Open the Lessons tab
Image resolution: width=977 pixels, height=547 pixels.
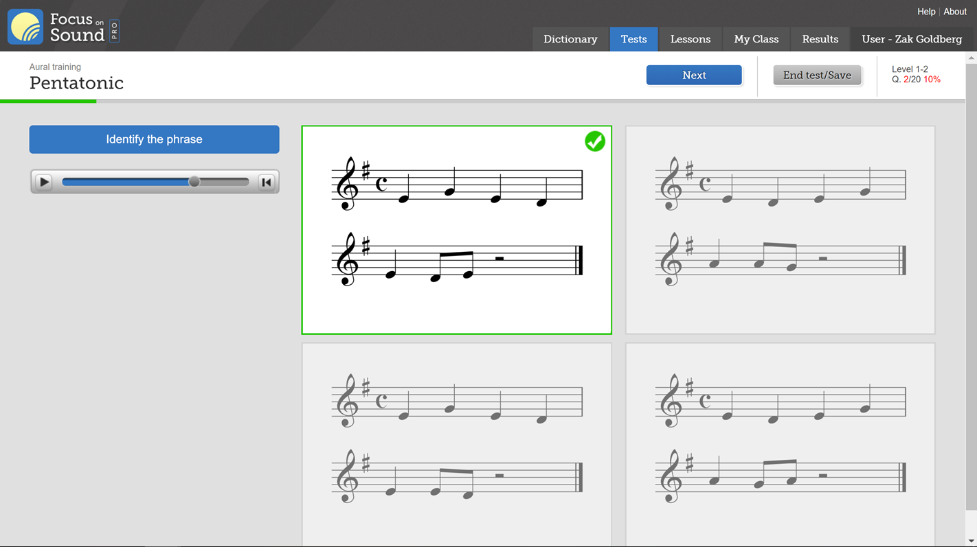click(690, 39)
